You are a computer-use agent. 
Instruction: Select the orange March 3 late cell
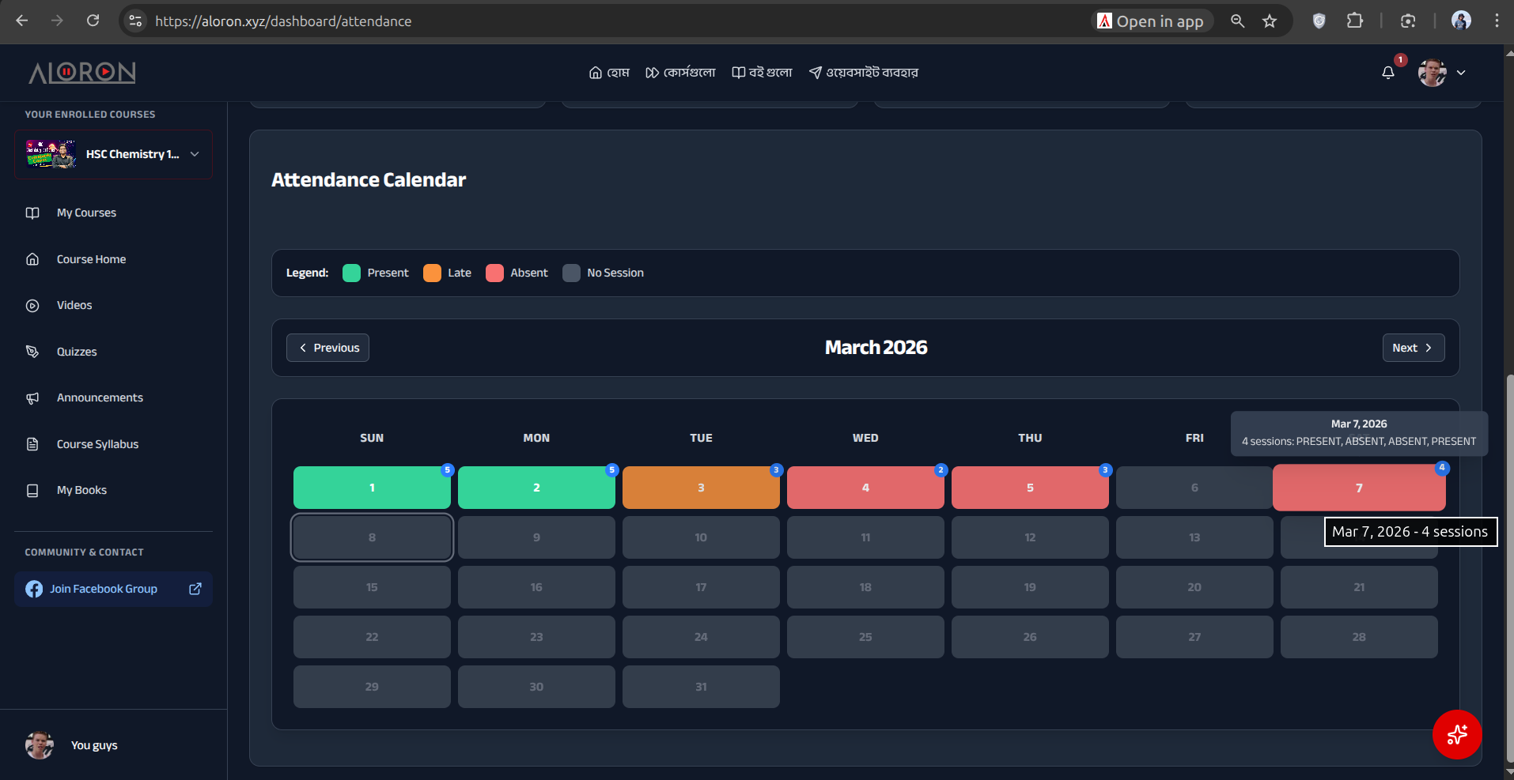click(701, 488)
